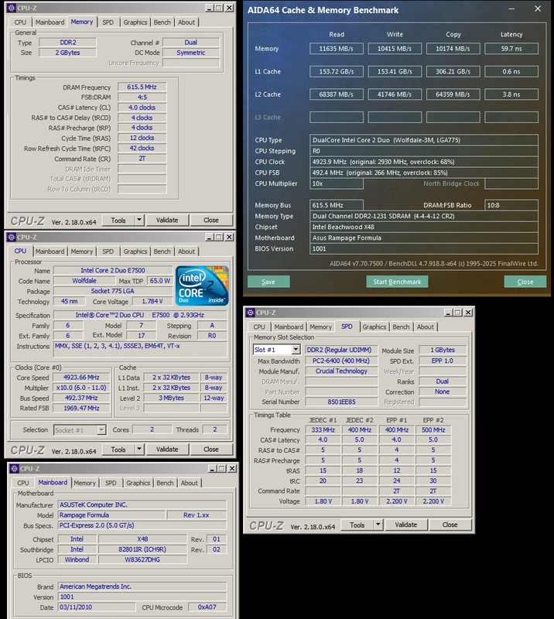Select About tab in the Memory window
Screen dimensions: 554x619
coord(186,22)
